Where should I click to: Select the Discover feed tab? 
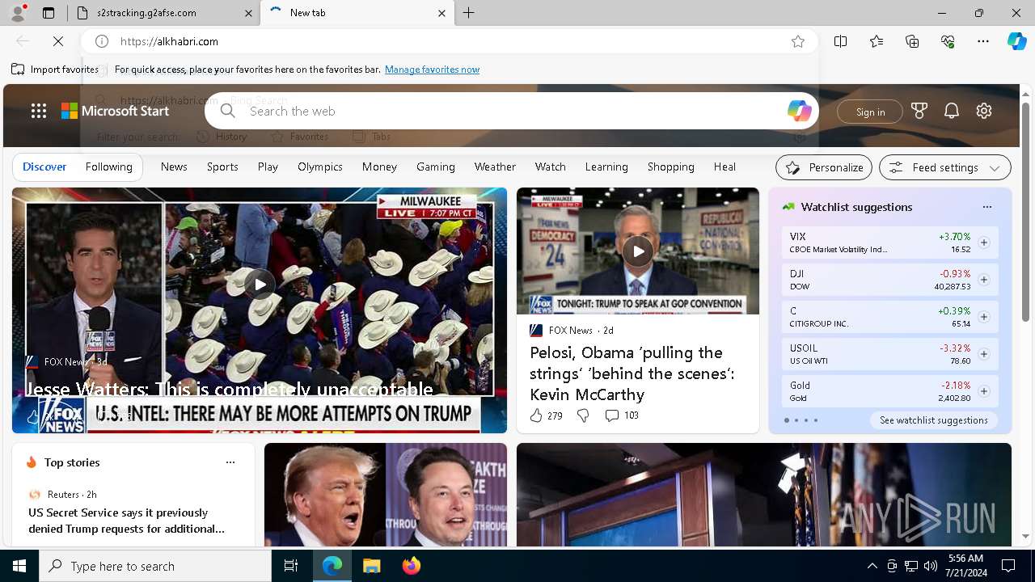point(44,167)
